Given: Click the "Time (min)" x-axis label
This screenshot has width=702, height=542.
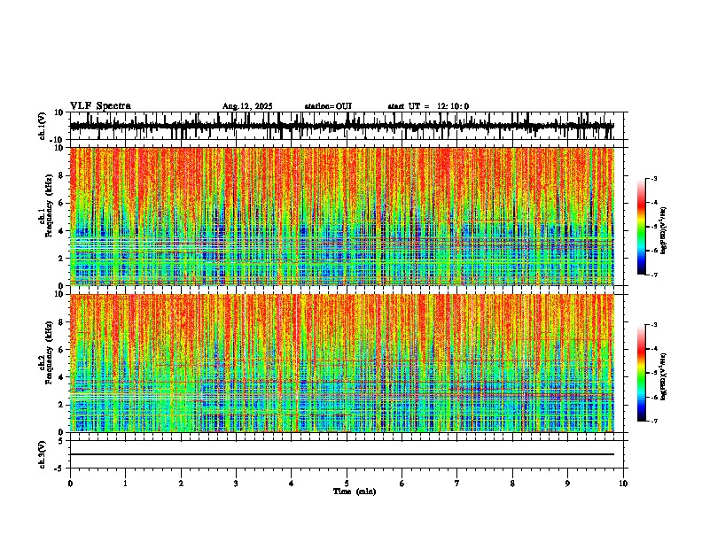Looking at the screenshot, I should tap(355, 492).
